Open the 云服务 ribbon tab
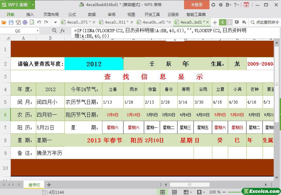Screen dimensions: 281x195 coord(173,15)
